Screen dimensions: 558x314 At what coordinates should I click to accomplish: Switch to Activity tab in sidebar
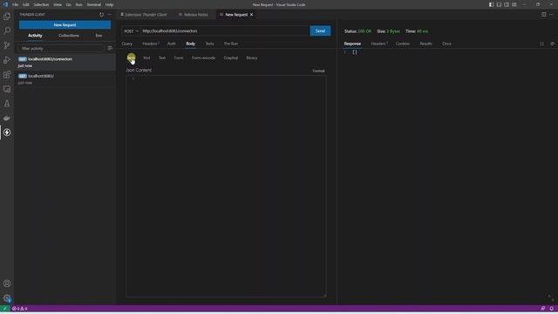point(35,36)
